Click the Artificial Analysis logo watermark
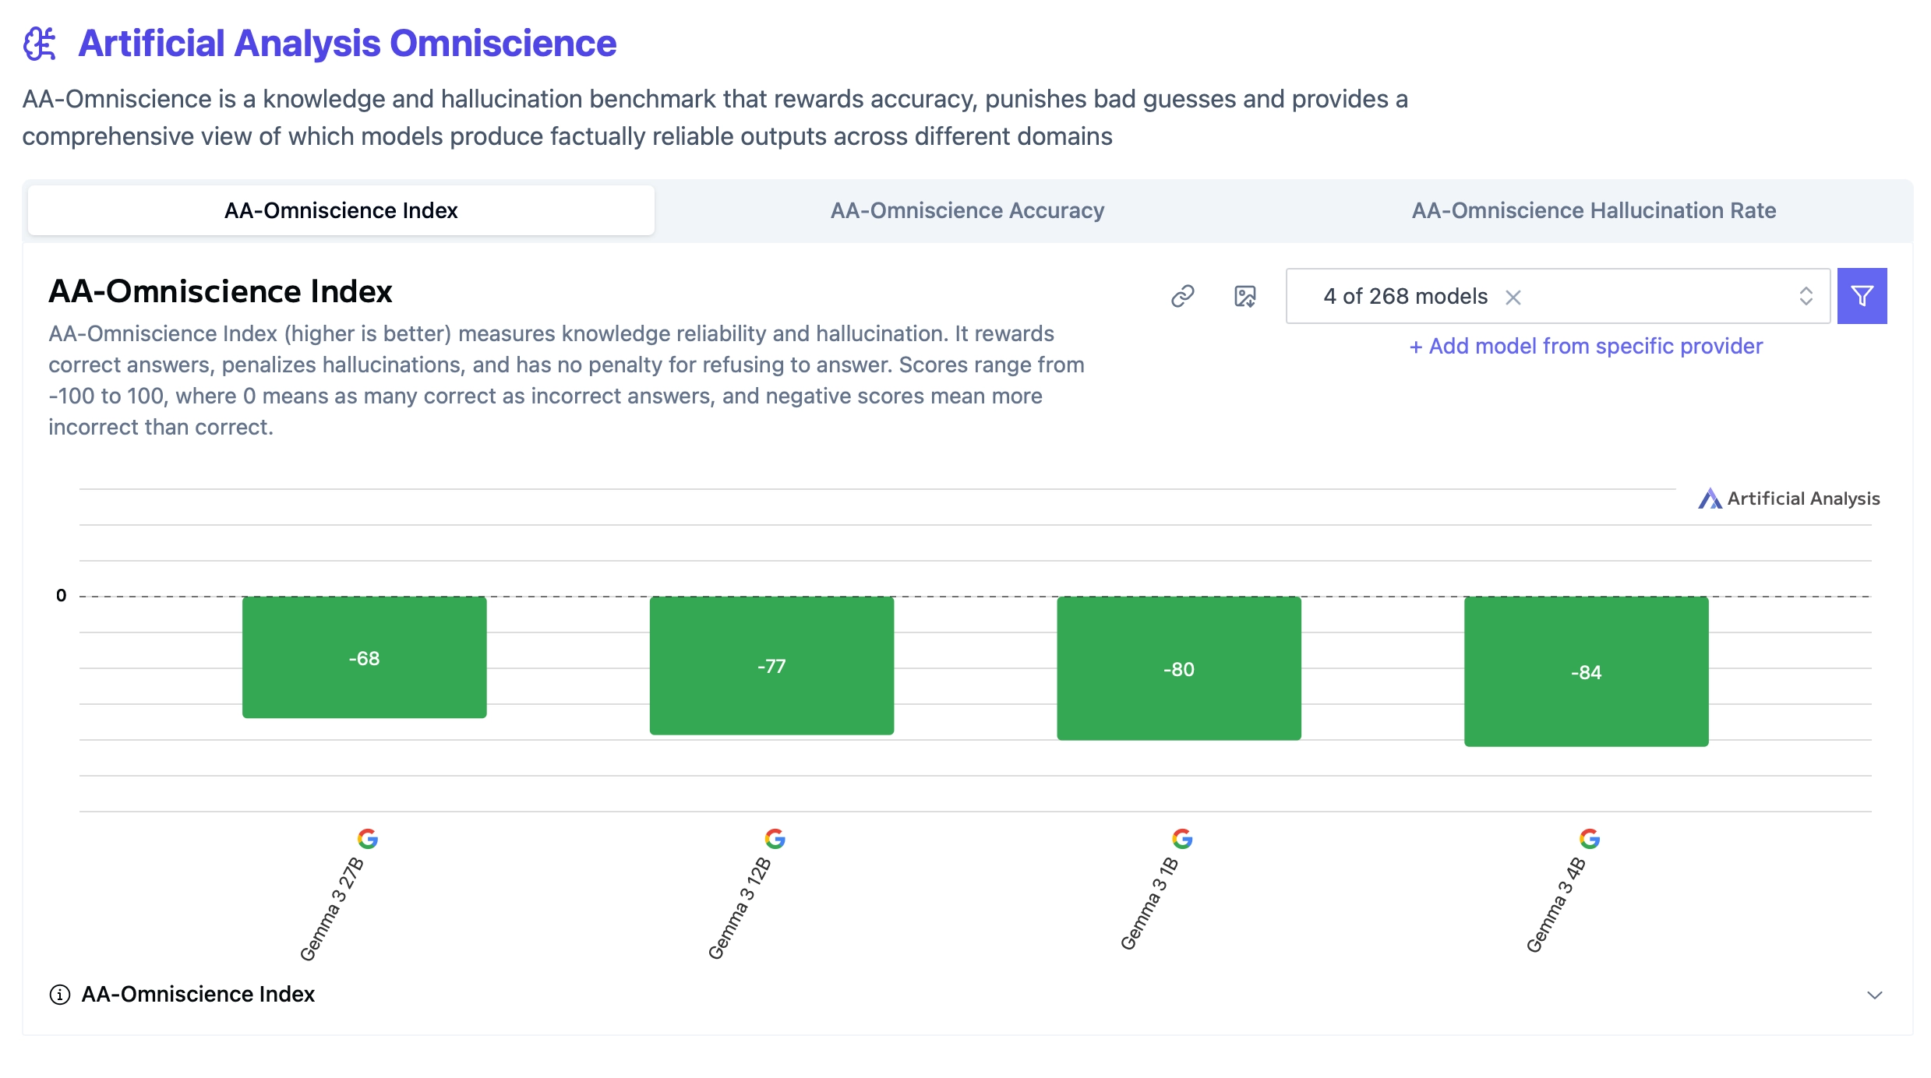 pos(1789,498)
